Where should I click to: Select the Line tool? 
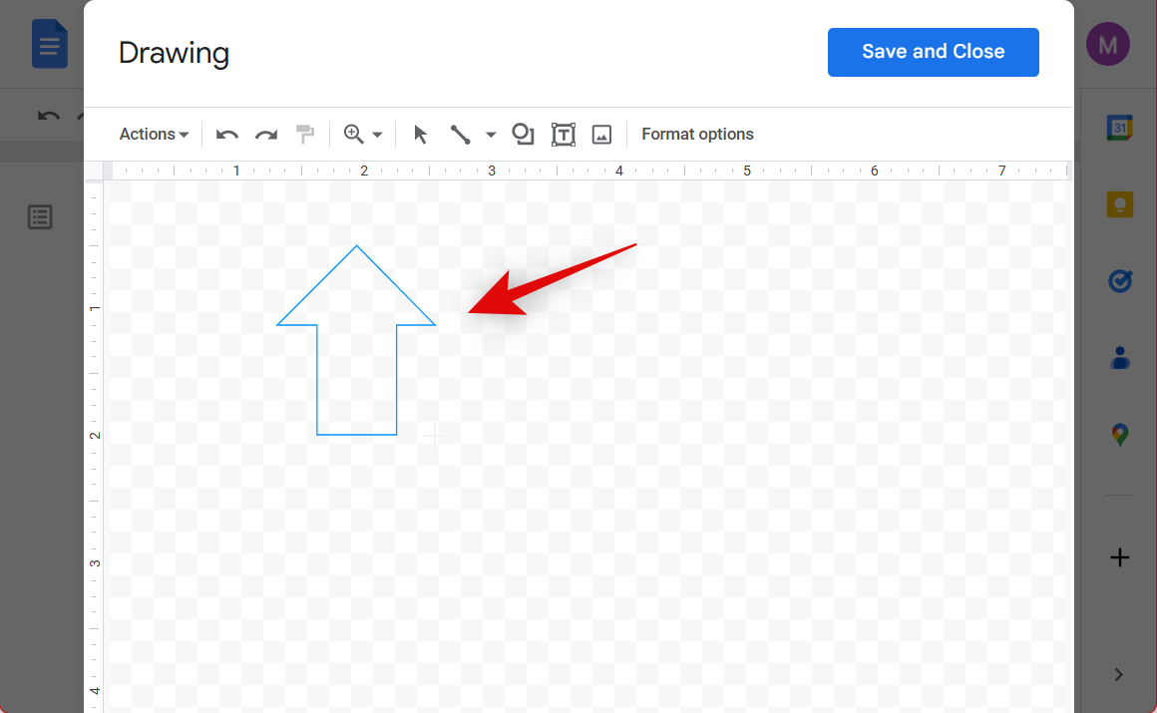[x=460, y=135]
